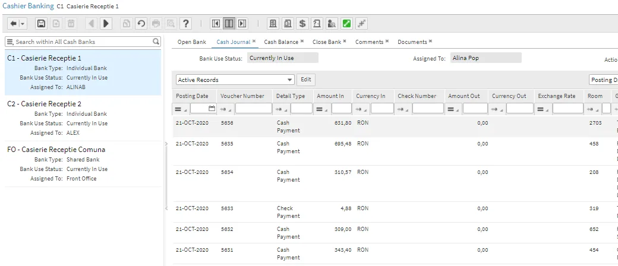
Task: Select split view layout icon
Action: tap(229, 24)
